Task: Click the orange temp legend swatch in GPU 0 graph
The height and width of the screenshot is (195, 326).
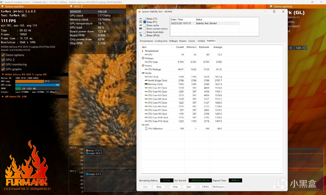Action: coord(87,151)
